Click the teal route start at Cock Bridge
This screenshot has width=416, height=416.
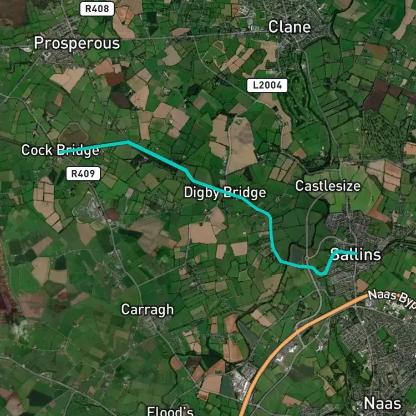(61, 152)
